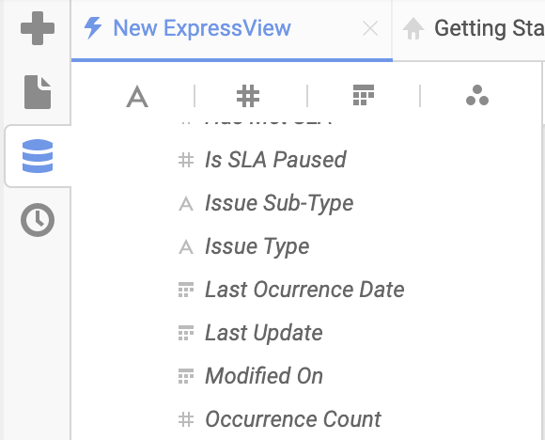Select the Issue Type field
Viewport: 545px width, 440px height.
coord(257,246)
